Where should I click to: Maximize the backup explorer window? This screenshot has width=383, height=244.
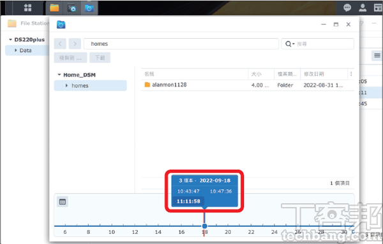pos(336,24)
